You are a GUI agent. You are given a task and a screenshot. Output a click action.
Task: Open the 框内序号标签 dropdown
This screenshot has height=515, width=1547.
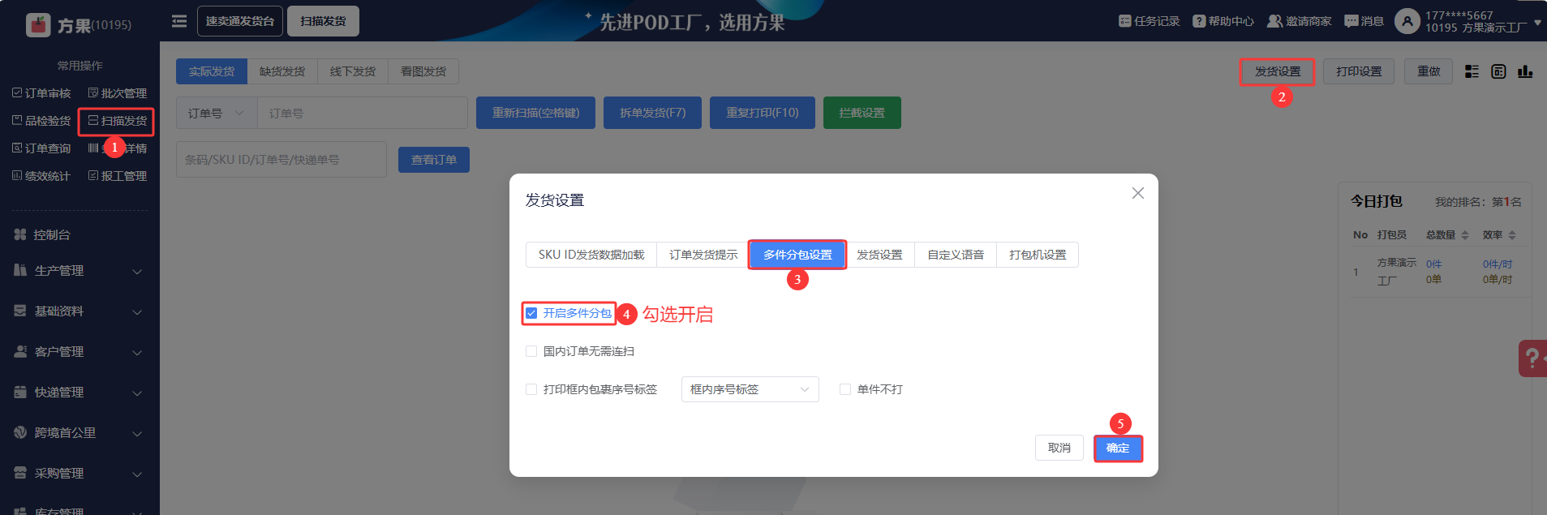tap(750, 389)
